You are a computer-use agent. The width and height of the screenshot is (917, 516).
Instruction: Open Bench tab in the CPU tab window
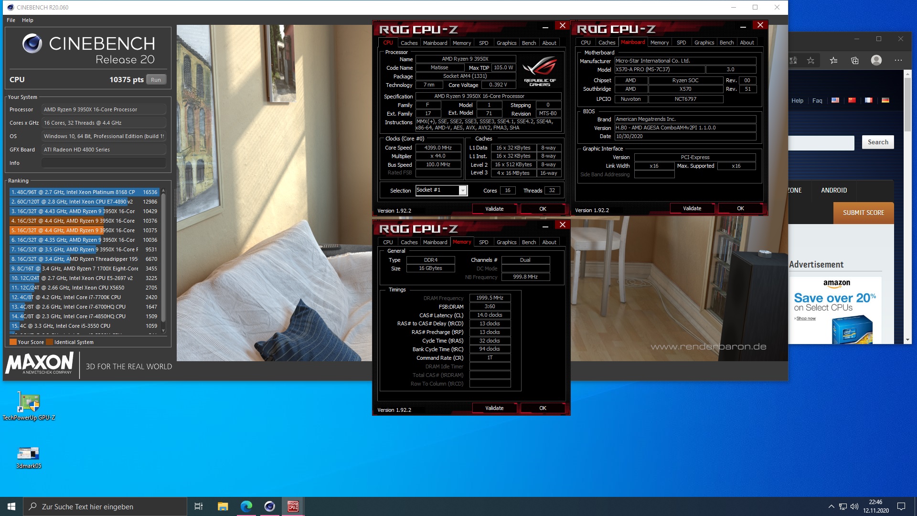tap(529, 43)
